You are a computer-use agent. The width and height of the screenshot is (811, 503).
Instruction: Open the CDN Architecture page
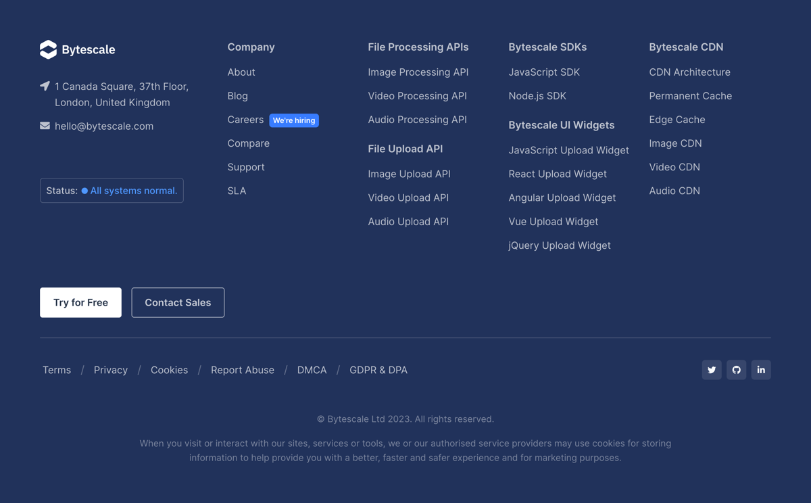(689, 72)
